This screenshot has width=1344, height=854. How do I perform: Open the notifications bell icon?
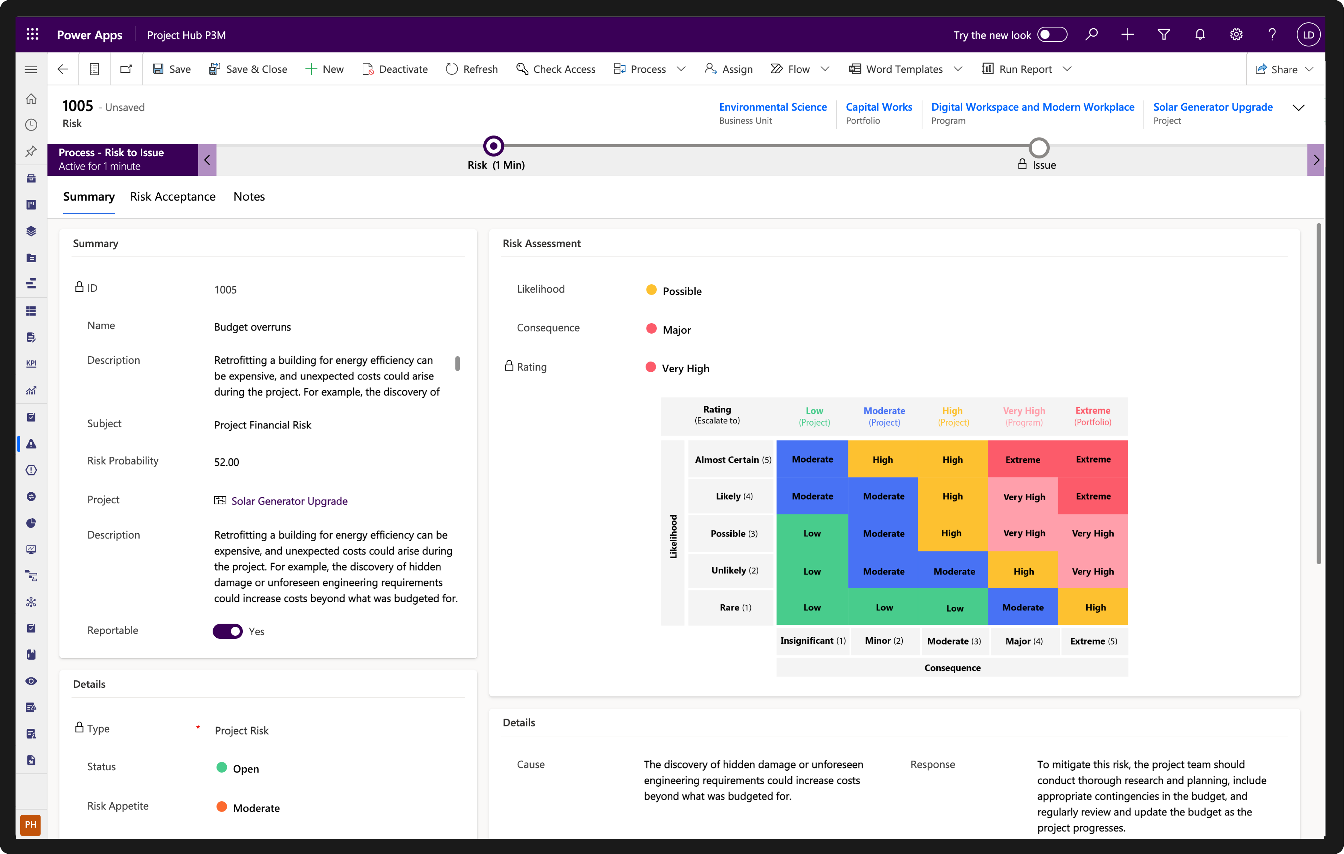tap(1199, 35)
